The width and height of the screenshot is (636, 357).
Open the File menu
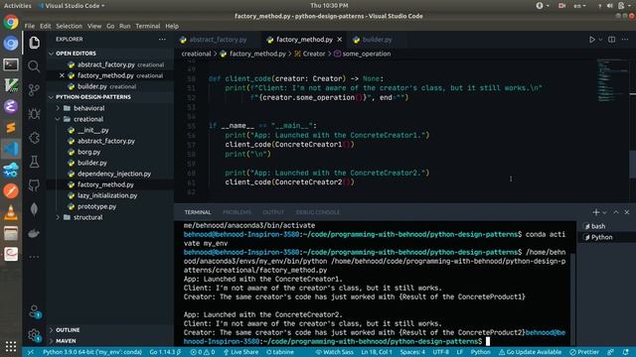coord(30,26)
